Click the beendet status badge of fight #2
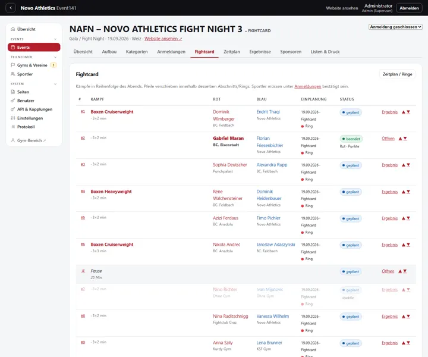Image resolution: width=428 pixels, height=357 pixels. (x=351, y=139)
